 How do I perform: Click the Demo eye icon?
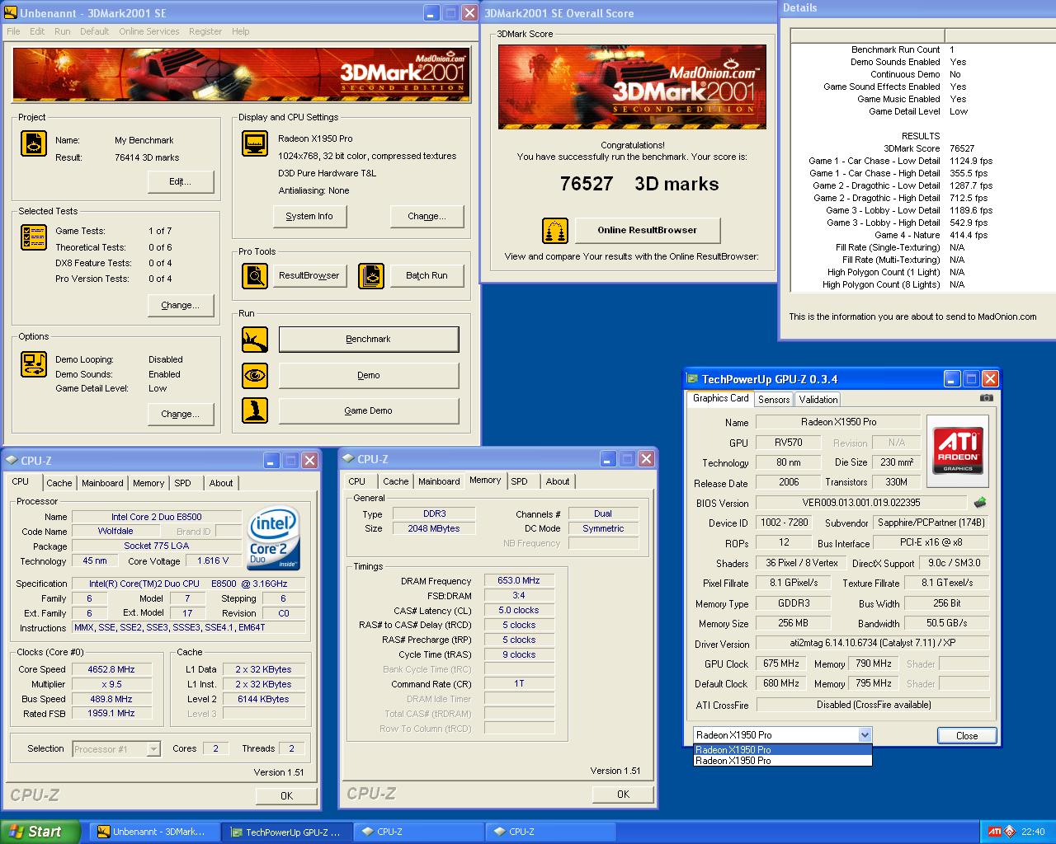pyautogui.click(x=255, y=375)
